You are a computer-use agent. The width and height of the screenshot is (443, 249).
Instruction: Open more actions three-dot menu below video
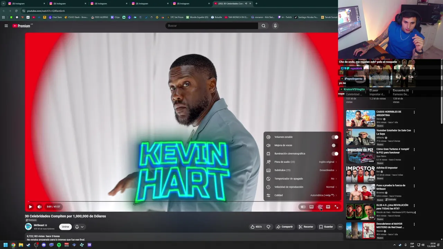(340, 227)
